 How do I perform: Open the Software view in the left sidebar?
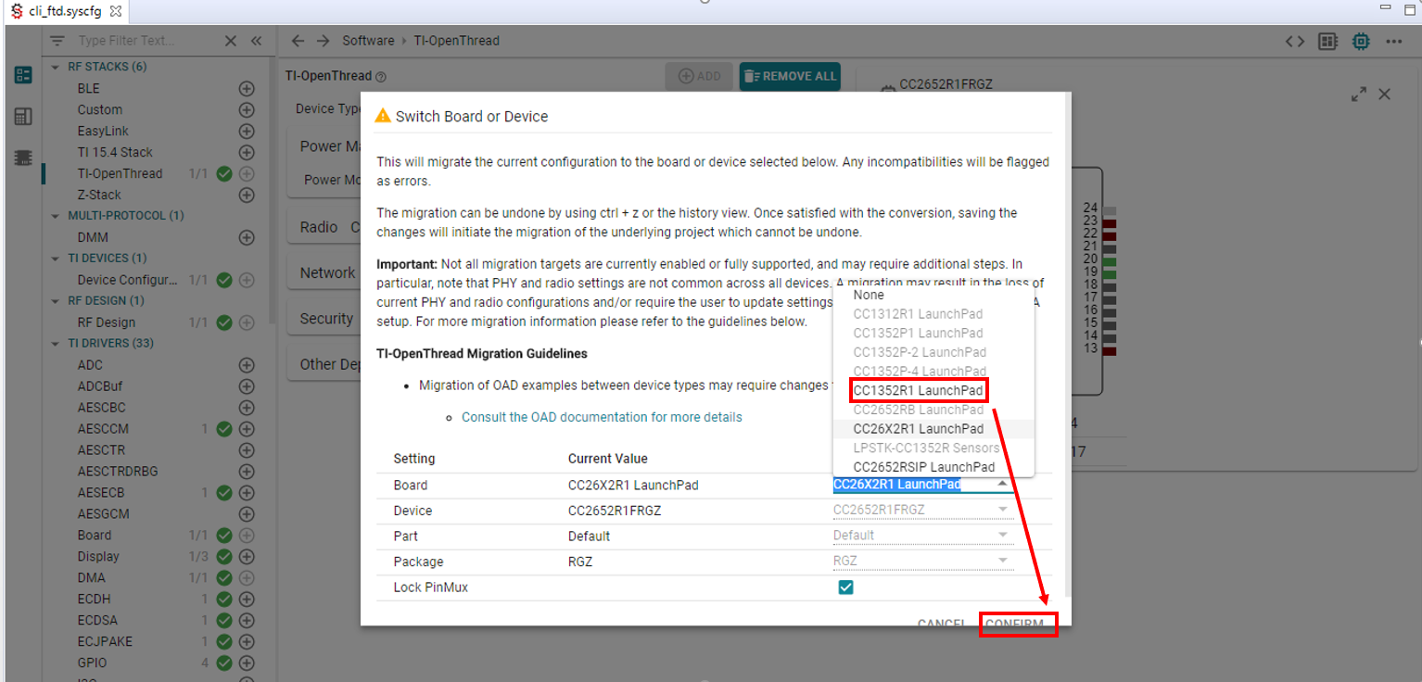click(21, 74)
